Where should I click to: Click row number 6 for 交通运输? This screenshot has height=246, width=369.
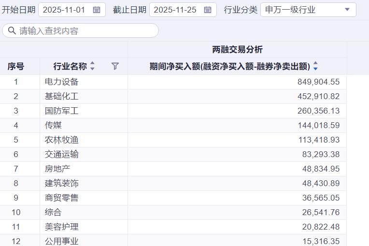[x=16, y=155]
